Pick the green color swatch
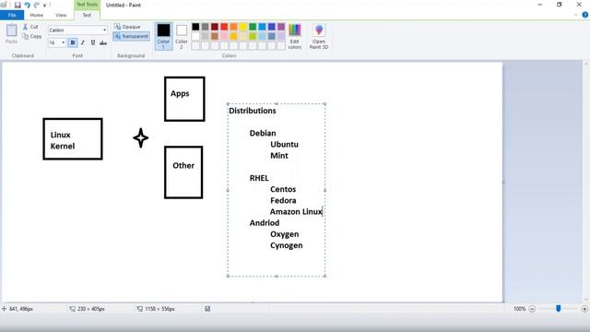Viewport: 590px width, 332px height. [x=253, y=27]
